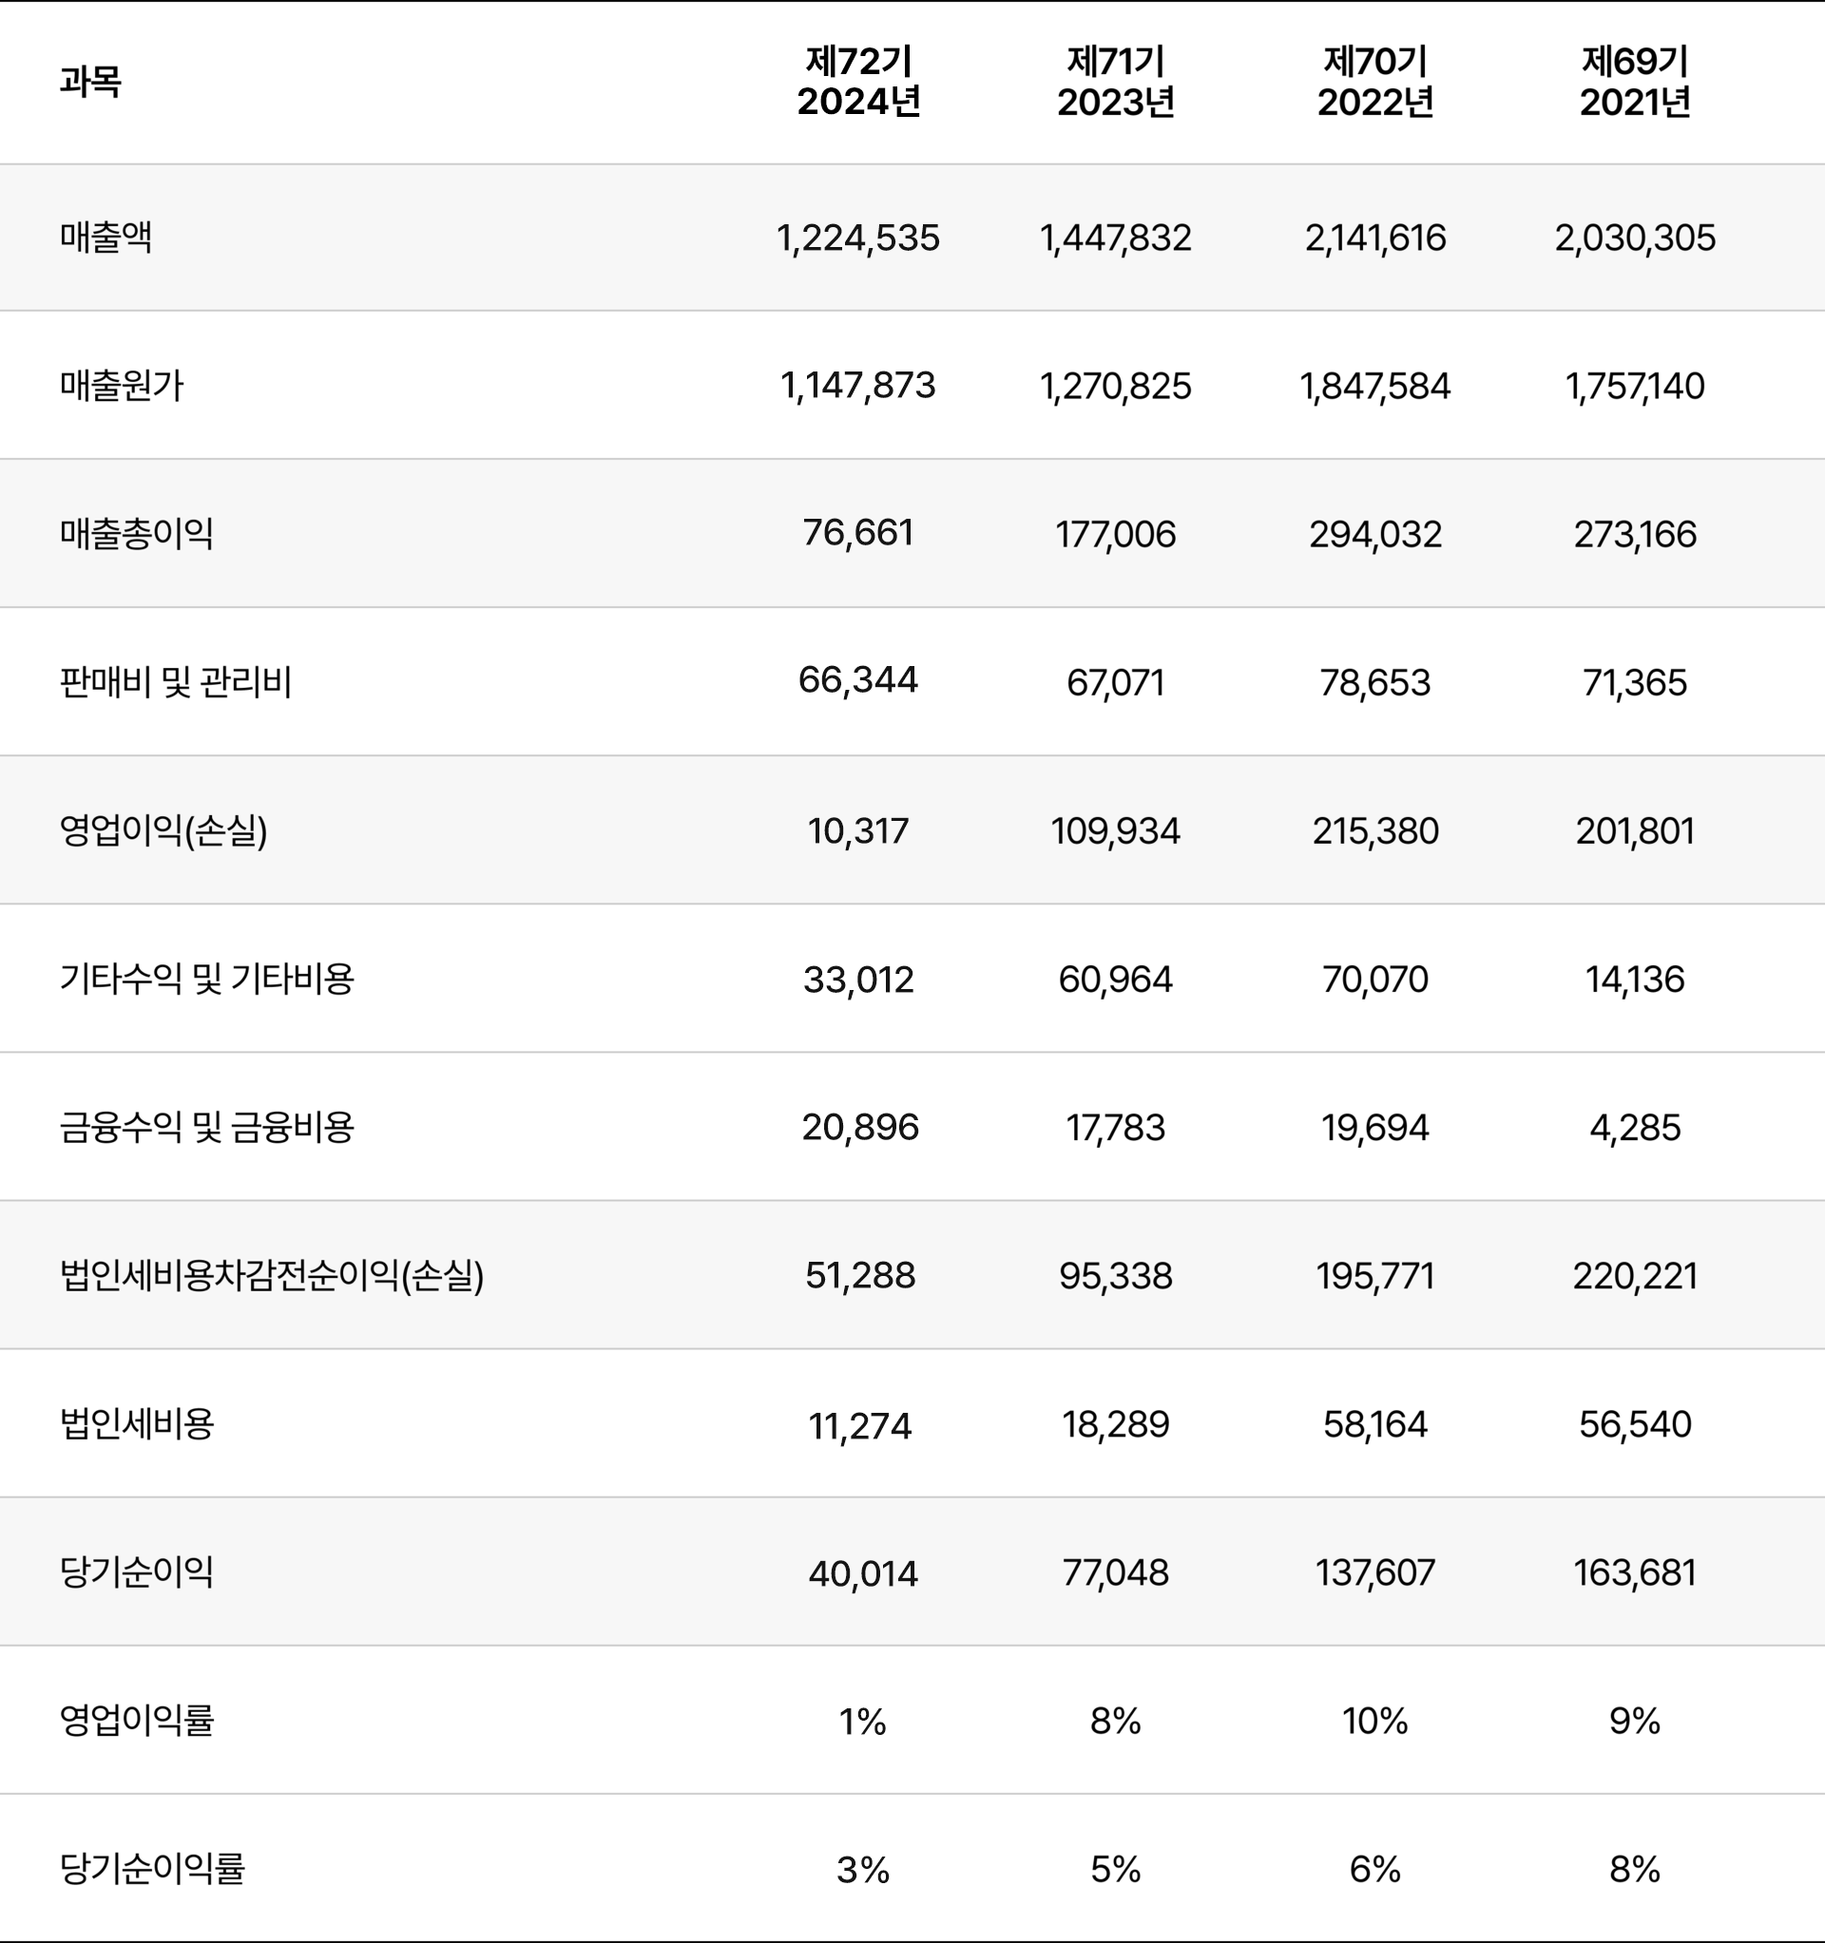Viewport: 1825px width, 1943px height.
Task: Select the 기타수익 및 기타비용 row label
Action: click(206, 979)
